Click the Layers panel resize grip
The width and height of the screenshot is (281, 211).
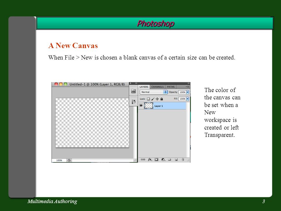(188, 160)
